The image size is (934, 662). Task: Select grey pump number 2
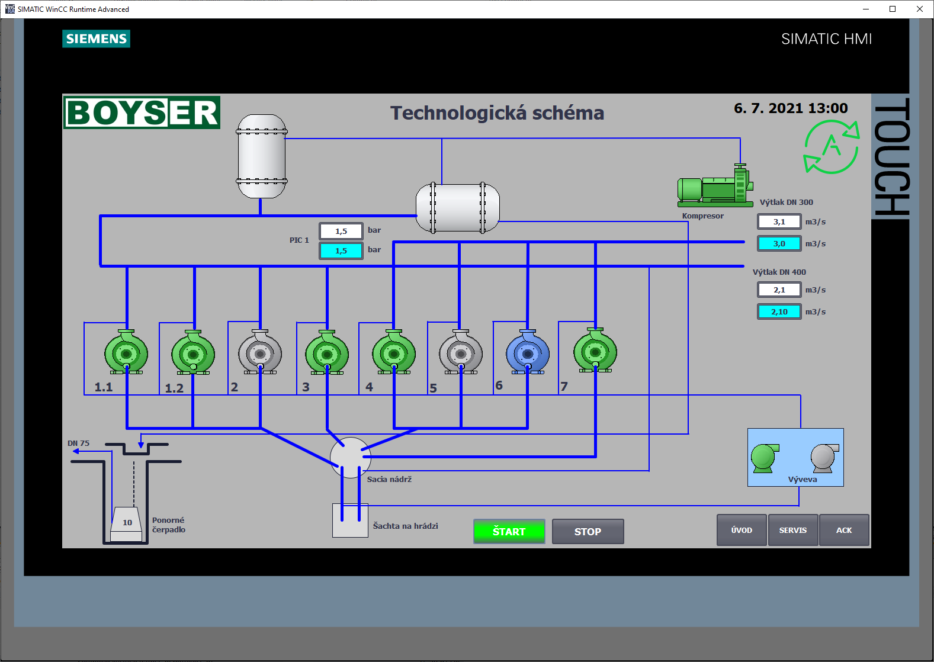(x=260, y=352)
